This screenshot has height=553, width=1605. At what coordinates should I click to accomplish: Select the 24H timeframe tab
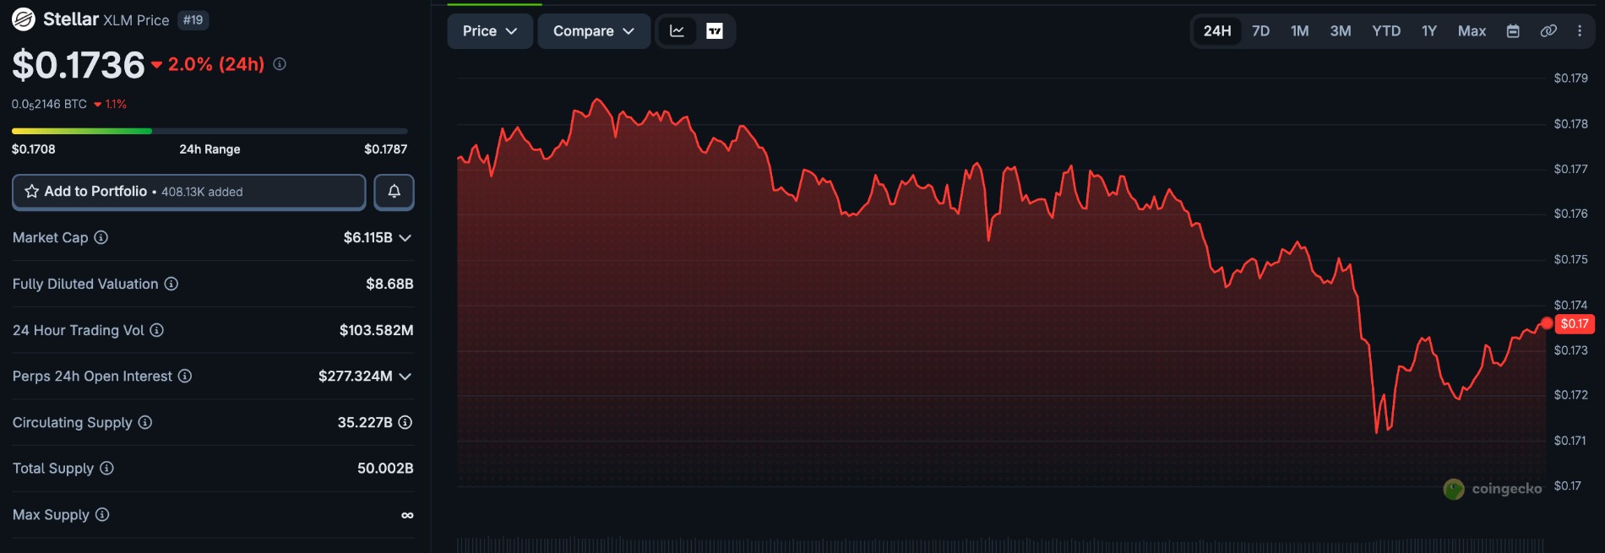pos(1217,31)
